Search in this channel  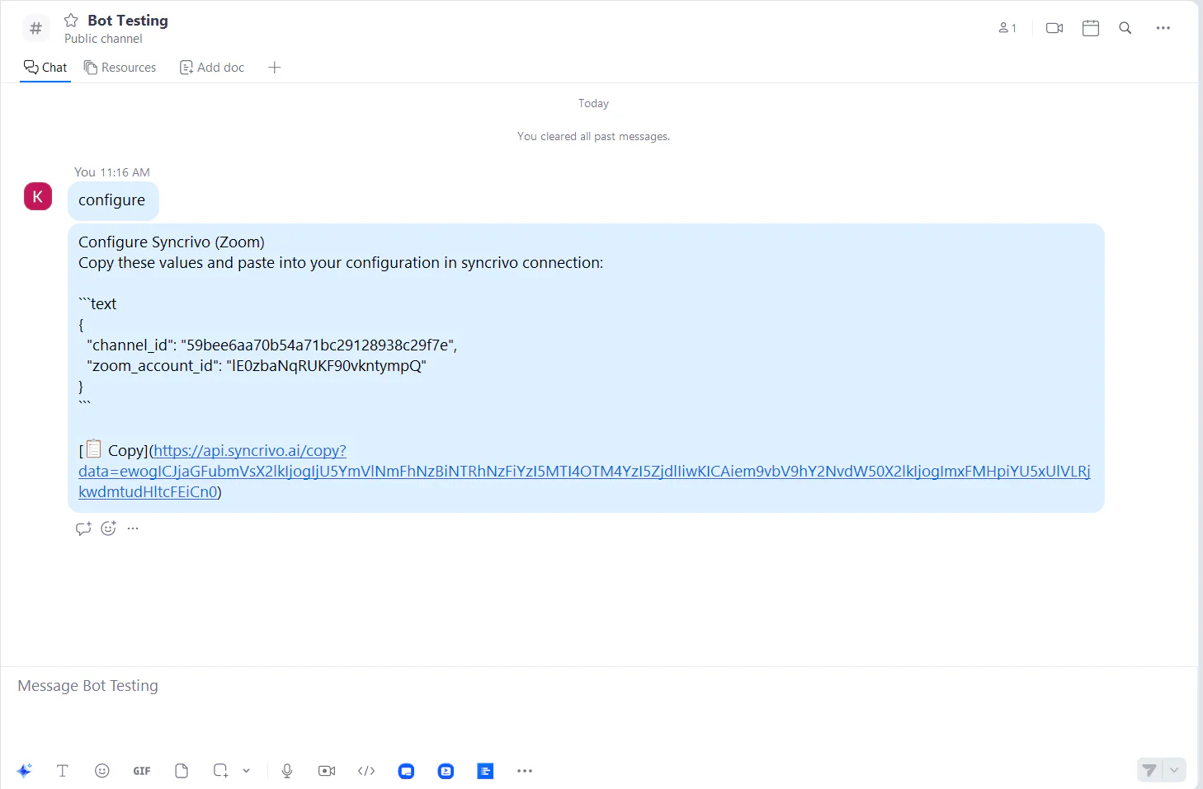pos(1125,28)
